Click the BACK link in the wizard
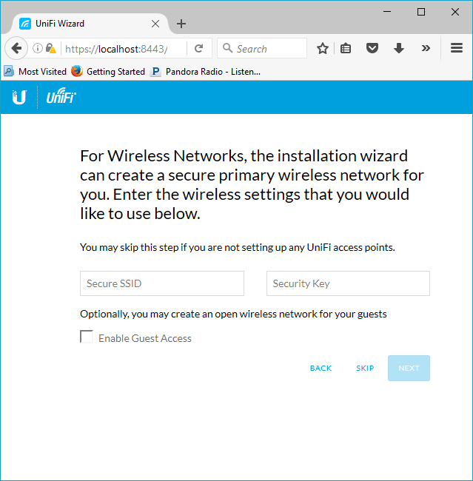Image resolution: width=473 pixels, height=481 pixels. click(x=321, y=369)
